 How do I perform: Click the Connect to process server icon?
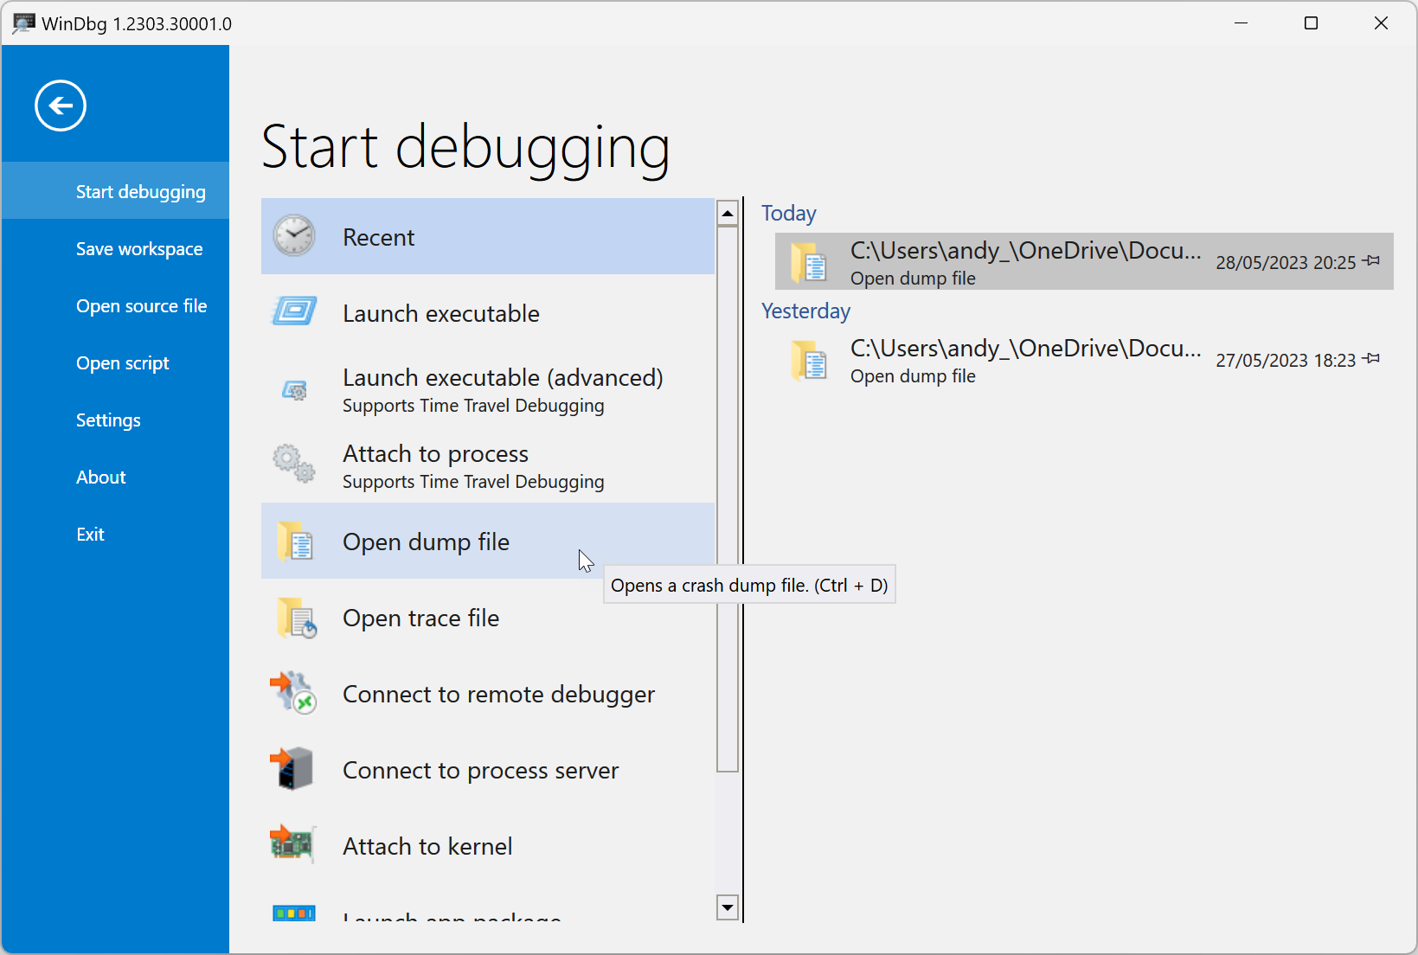click(x=292, y=768)
